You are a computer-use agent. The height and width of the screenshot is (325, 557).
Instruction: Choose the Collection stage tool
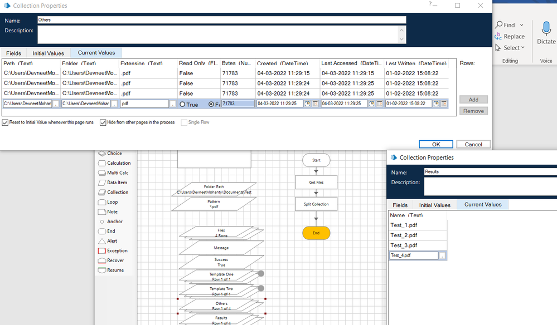coord(102,193)
